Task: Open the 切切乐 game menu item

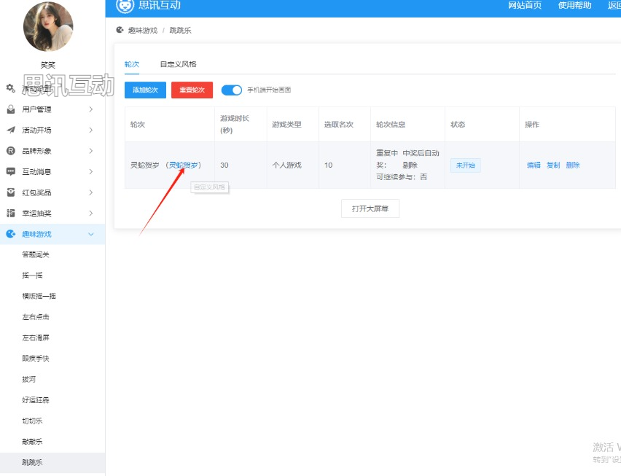Action: tap(32, 421)
